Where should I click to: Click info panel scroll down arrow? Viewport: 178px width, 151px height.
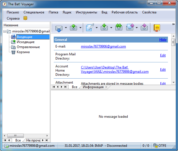click(x=174, y=82)
